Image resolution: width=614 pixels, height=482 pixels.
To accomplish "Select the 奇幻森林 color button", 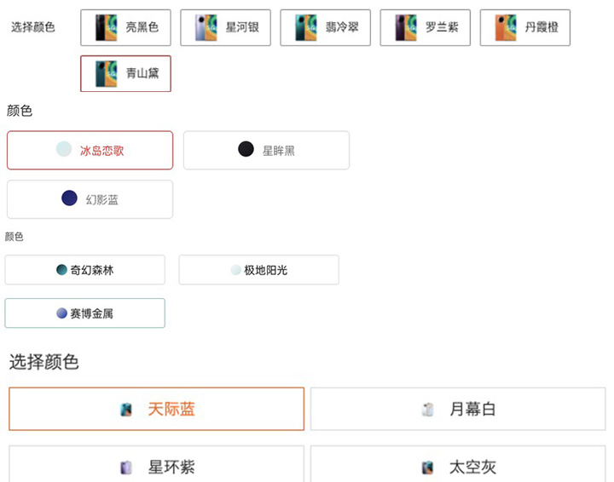I will pyautogui.click(x=84, y=270).
